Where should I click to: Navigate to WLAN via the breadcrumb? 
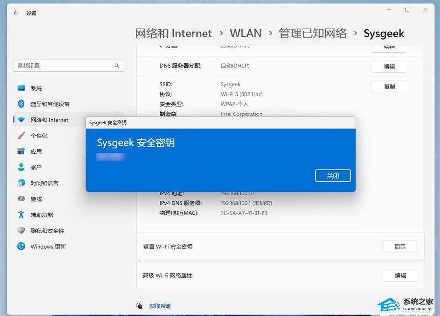[246, 33]
